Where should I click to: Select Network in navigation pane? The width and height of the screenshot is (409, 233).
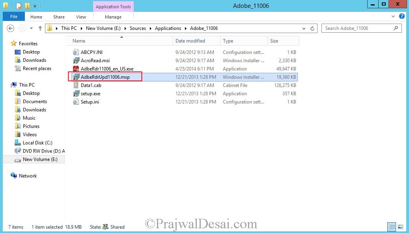pos(28,176)
